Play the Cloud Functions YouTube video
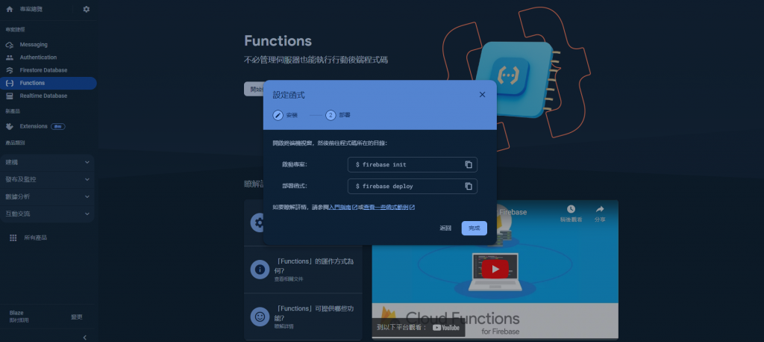The width and height of the screenshot is (764, 342). [495, 269]
